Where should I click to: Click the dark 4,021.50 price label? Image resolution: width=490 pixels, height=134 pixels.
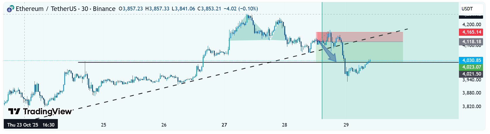point(472,74)
